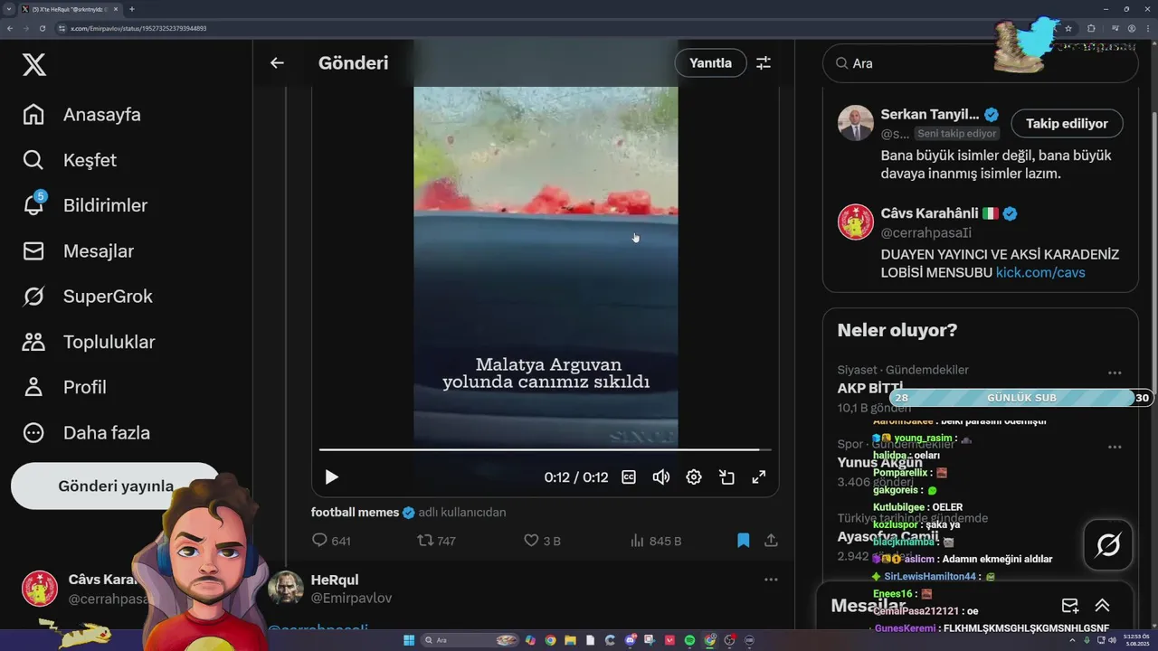
Task: Open the AKP BİTTİ trend
Action: pyautogui.click(x=870, y=388)
